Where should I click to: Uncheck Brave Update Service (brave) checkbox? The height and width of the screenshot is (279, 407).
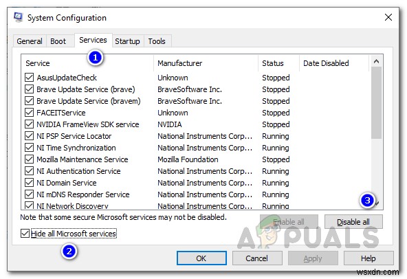tap(29, 89)
